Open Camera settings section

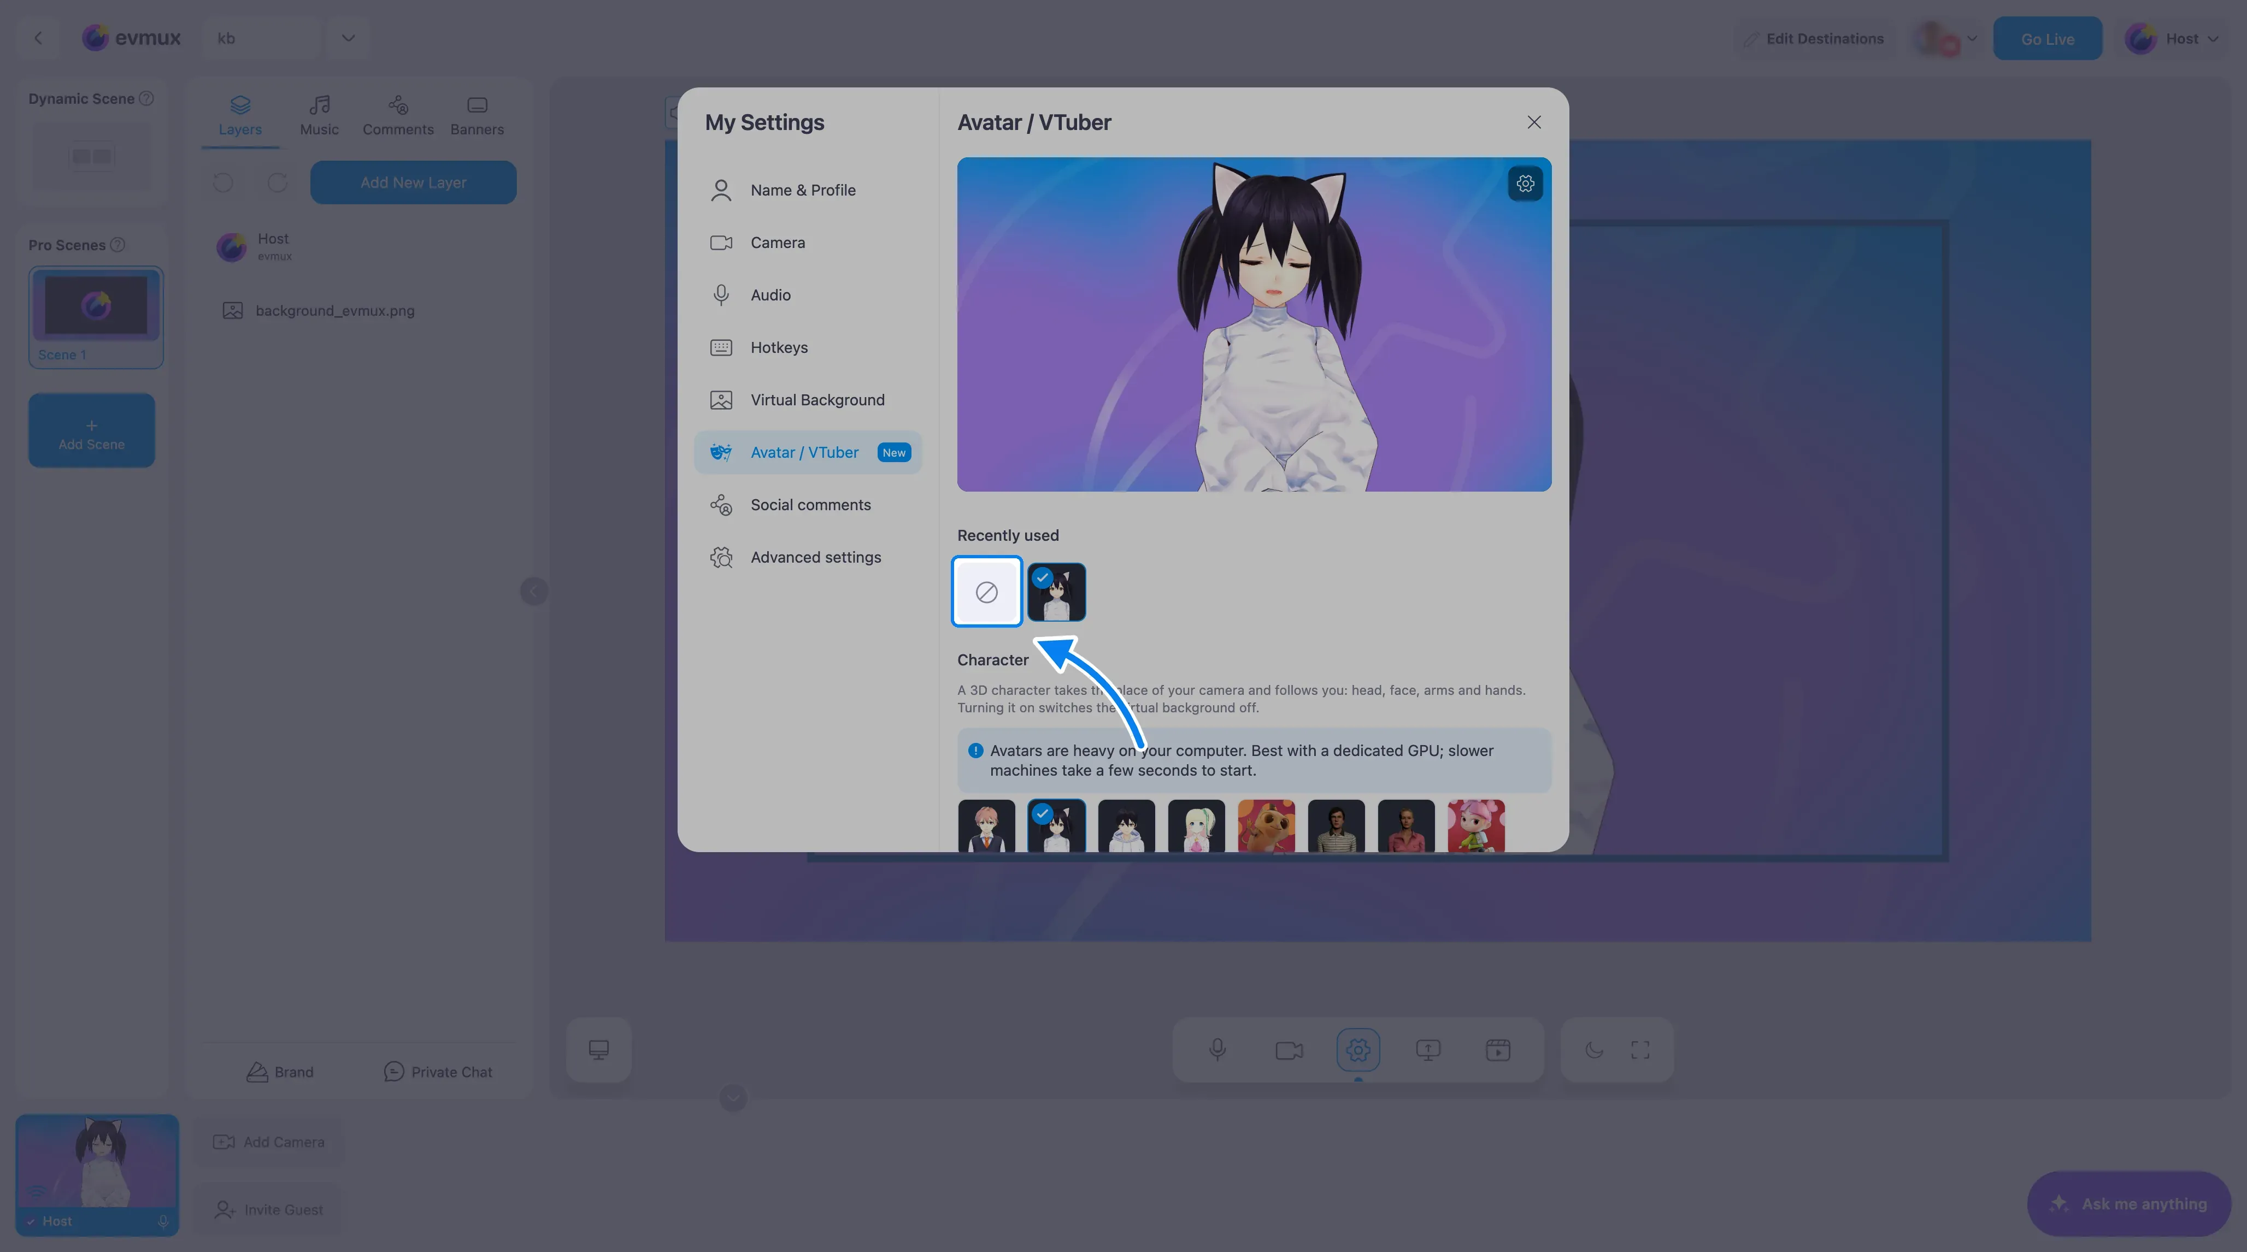pos(808,243)
